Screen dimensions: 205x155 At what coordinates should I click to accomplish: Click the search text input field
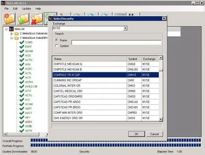(x=117, y=42)
